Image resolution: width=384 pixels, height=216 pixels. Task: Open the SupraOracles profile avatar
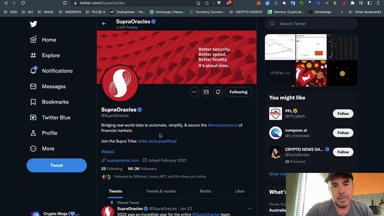(x=120, y=83)
